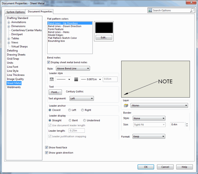The image size is (198, 174).
Task: Choose Underlined leader display
Action: 84,120
